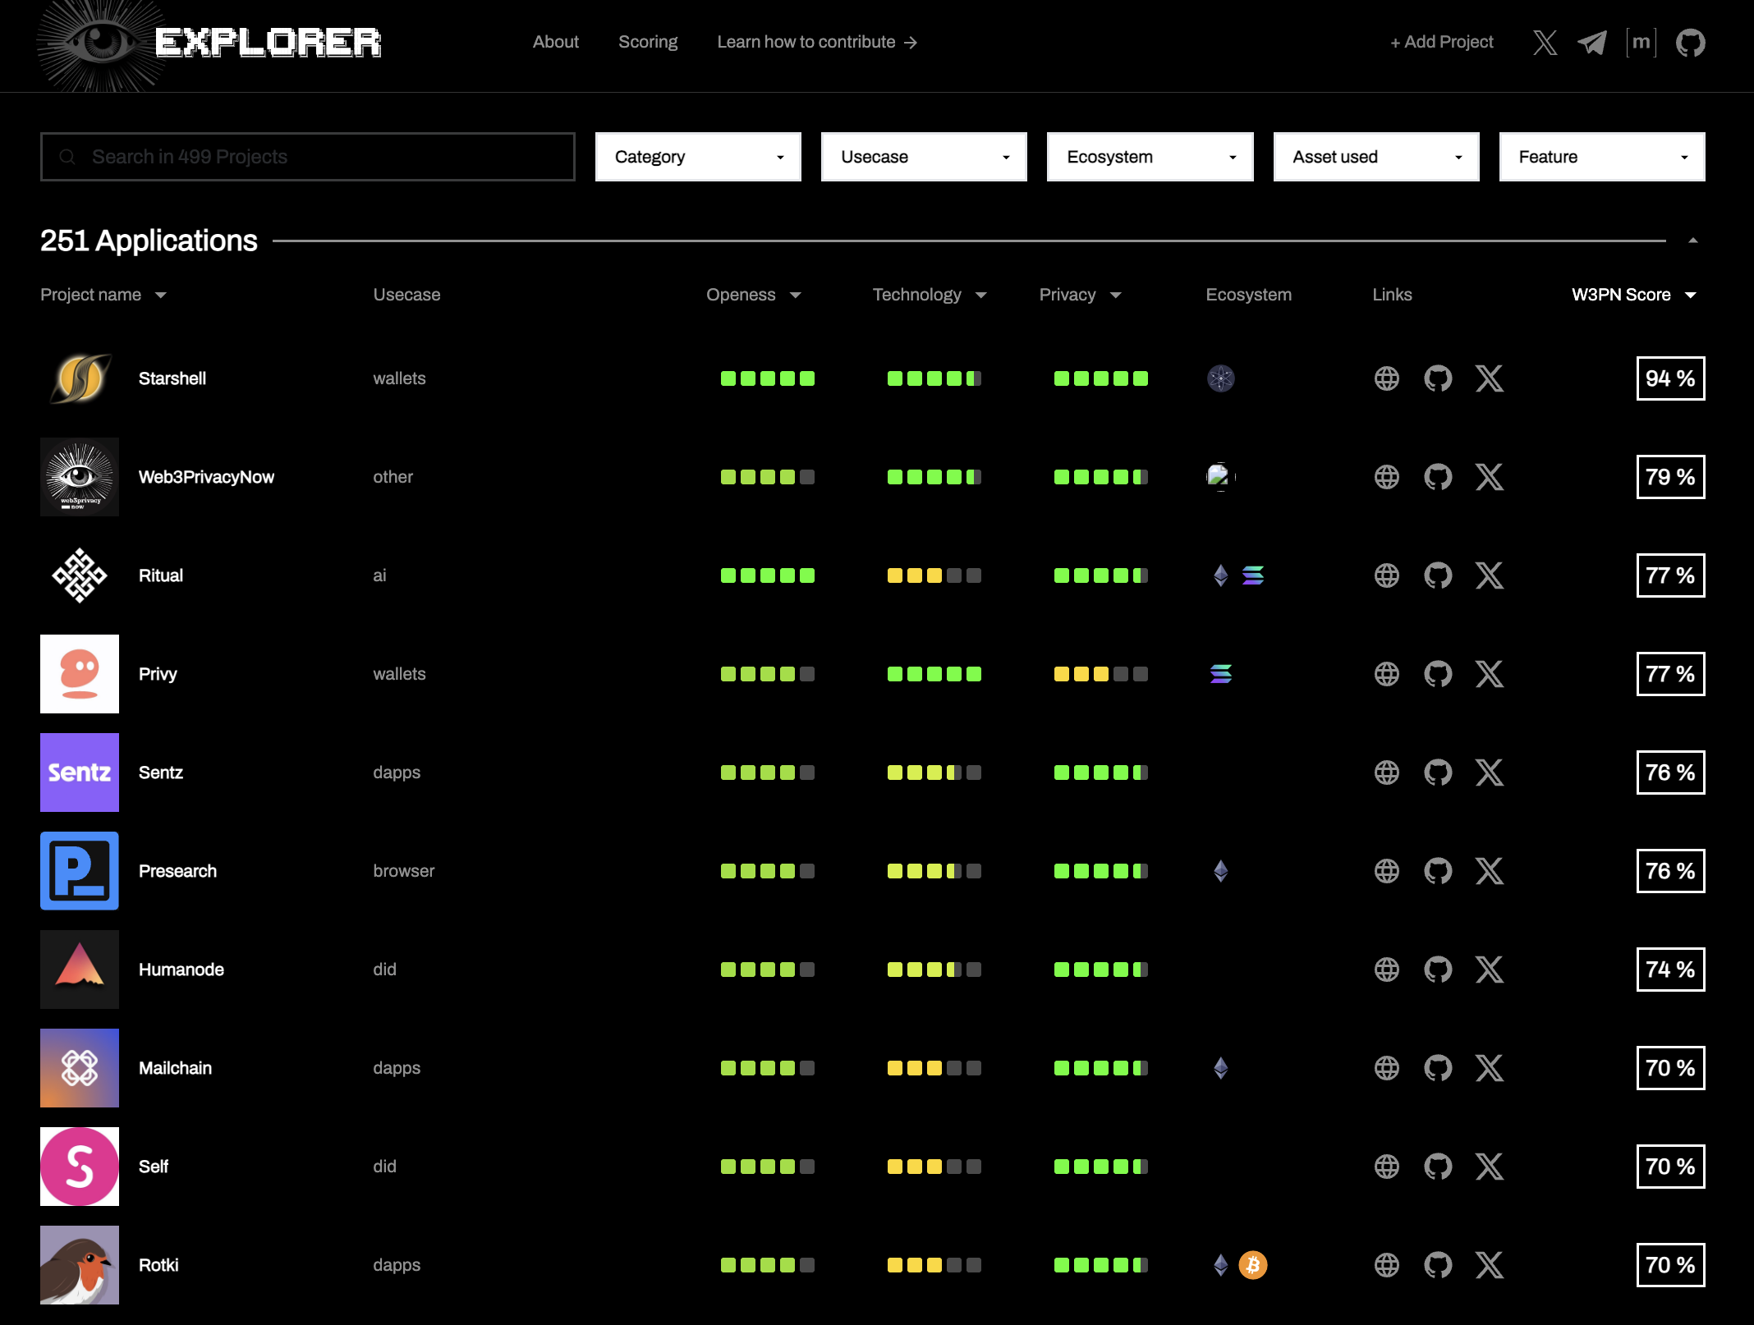Click Privy Solana ecosystem icon

click(x=1221, y=674)
